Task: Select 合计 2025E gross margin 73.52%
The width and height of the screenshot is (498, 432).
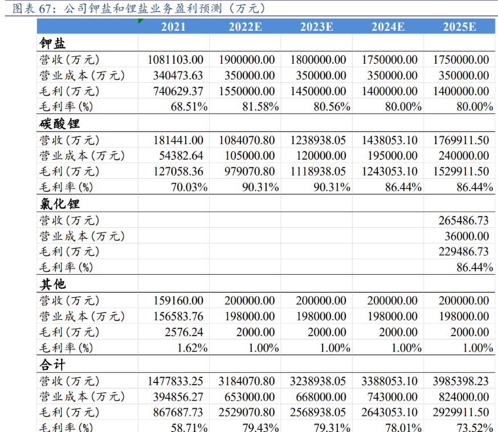Action: pyautogui.click(x=473, y=427)
